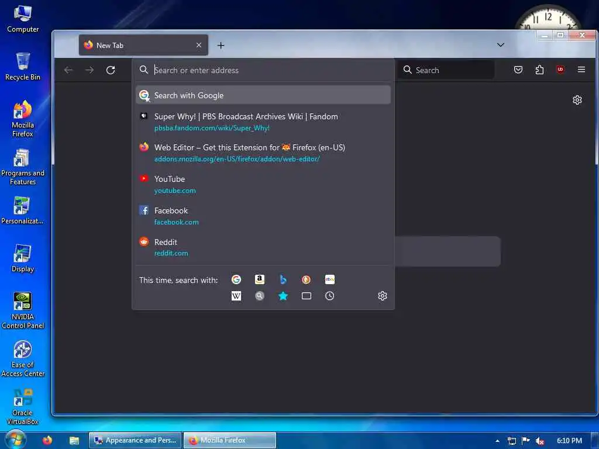Show hidden tray icons arrow
This screenshot has width=599, height=449.
point(497,441)
